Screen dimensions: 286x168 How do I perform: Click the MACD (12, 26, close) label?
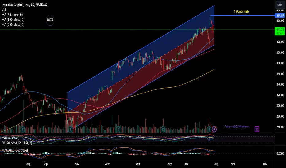tap(15, 150)
